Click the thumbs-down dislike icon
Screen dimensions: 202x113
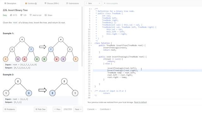[21, 15]
